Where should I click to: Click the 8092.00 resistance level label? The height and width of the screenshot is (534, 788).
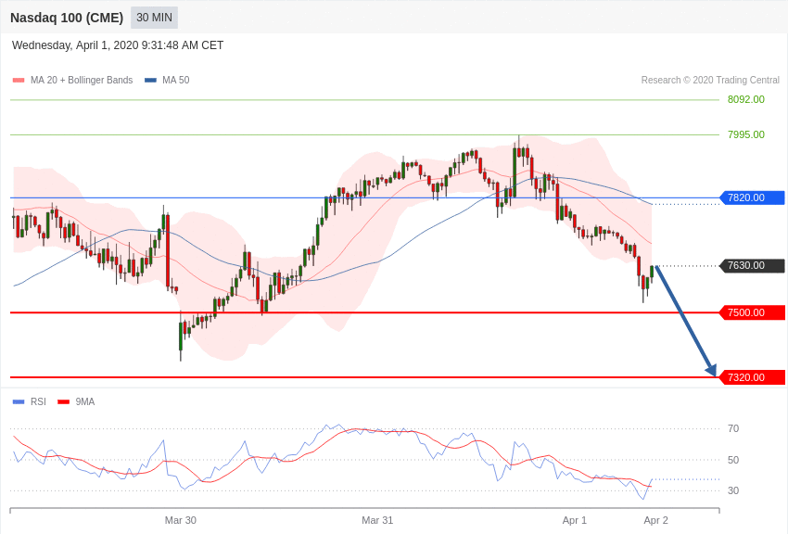tap(745, 99)
